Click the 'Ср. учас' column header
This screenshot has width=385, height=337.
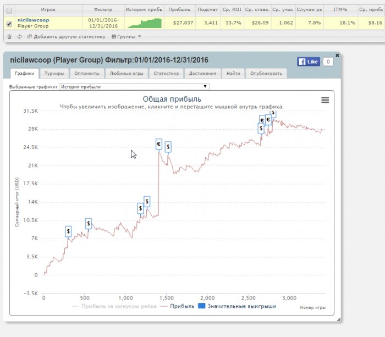coord(283,9)
